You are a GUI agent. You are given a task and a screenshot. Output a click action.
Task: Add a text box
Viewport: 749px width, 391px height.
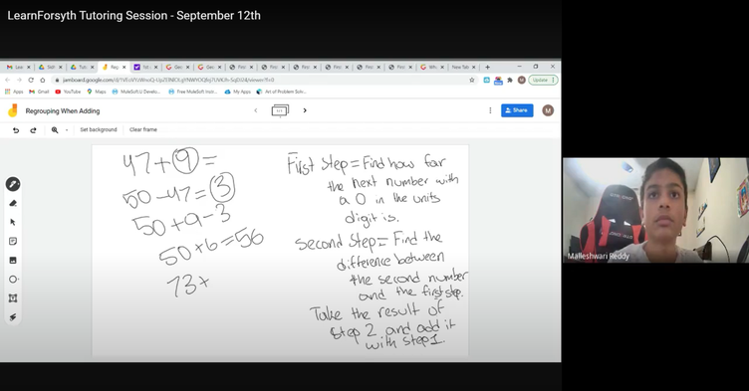(x=13, y=298)
